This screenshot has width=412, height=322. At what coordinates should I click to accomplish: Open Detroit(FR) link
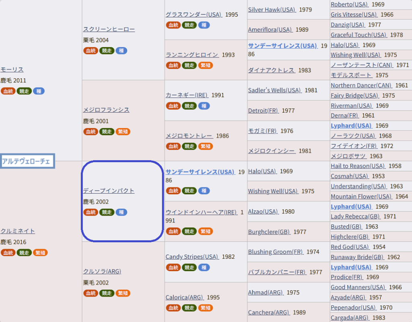point(264,111)
